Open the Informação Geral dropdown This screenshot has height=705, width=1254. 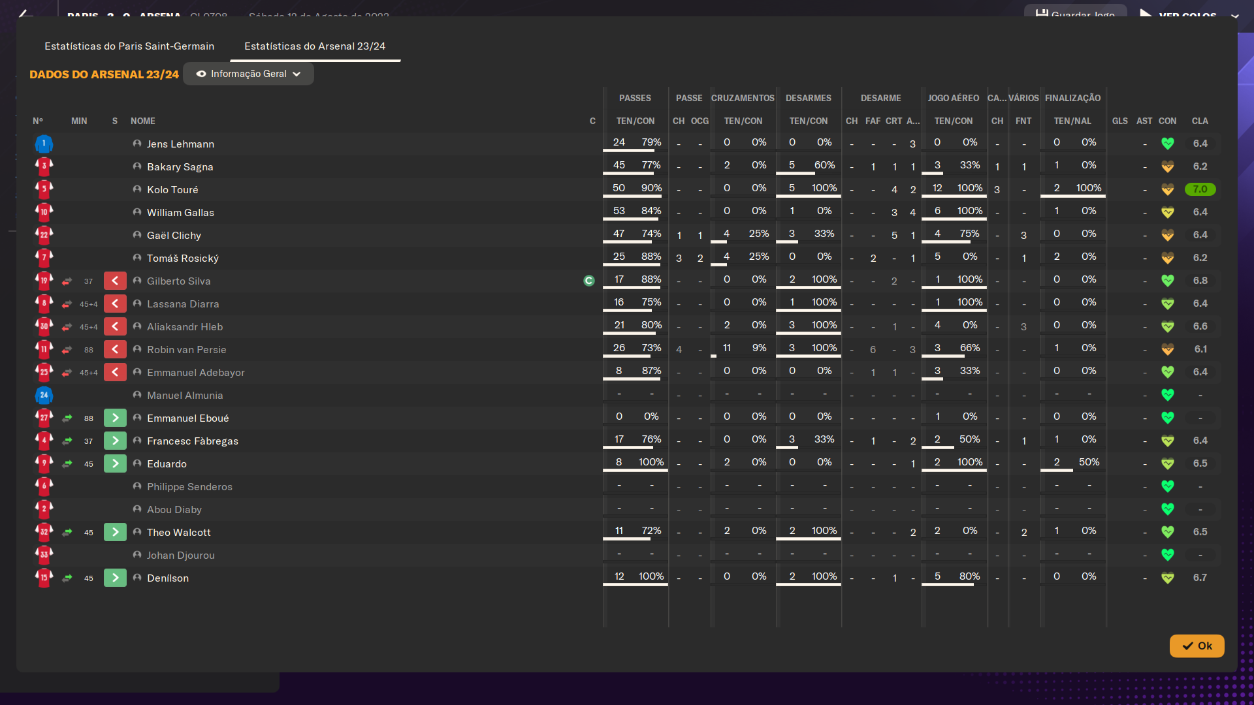pos(248,74)
